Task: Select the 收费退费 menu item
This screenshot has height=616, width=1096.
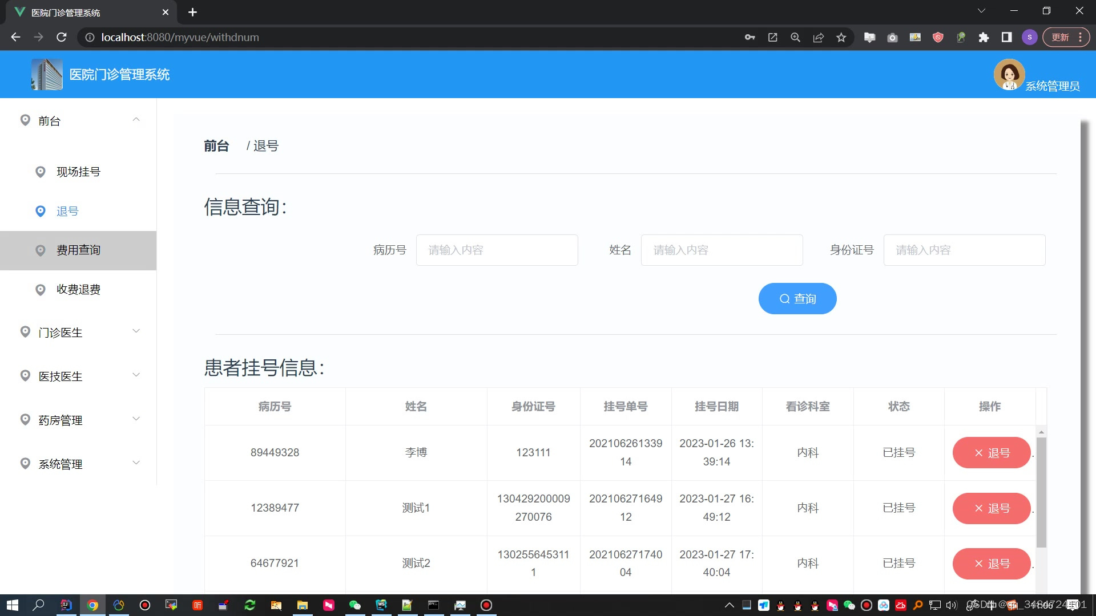Action: (78, 290)
